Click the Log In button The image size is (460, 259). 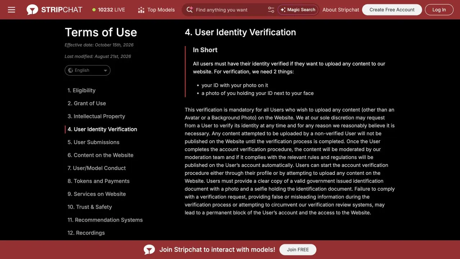[439, 10]
